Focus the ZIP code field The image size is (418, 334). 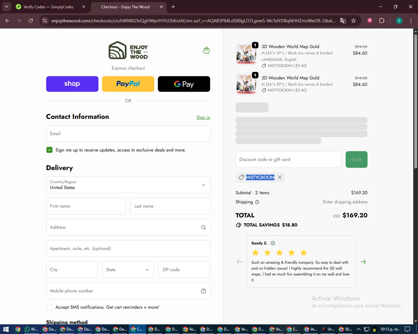coord(184,270)
